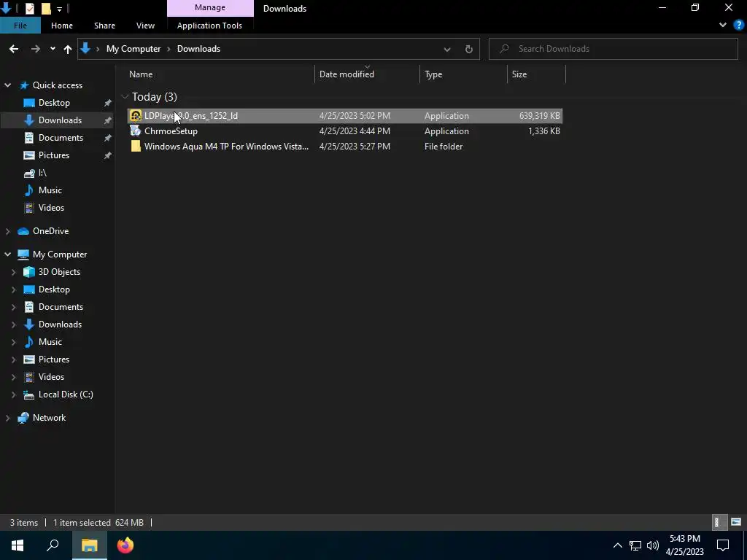Go up one folder level arrow

pos(68,49)
